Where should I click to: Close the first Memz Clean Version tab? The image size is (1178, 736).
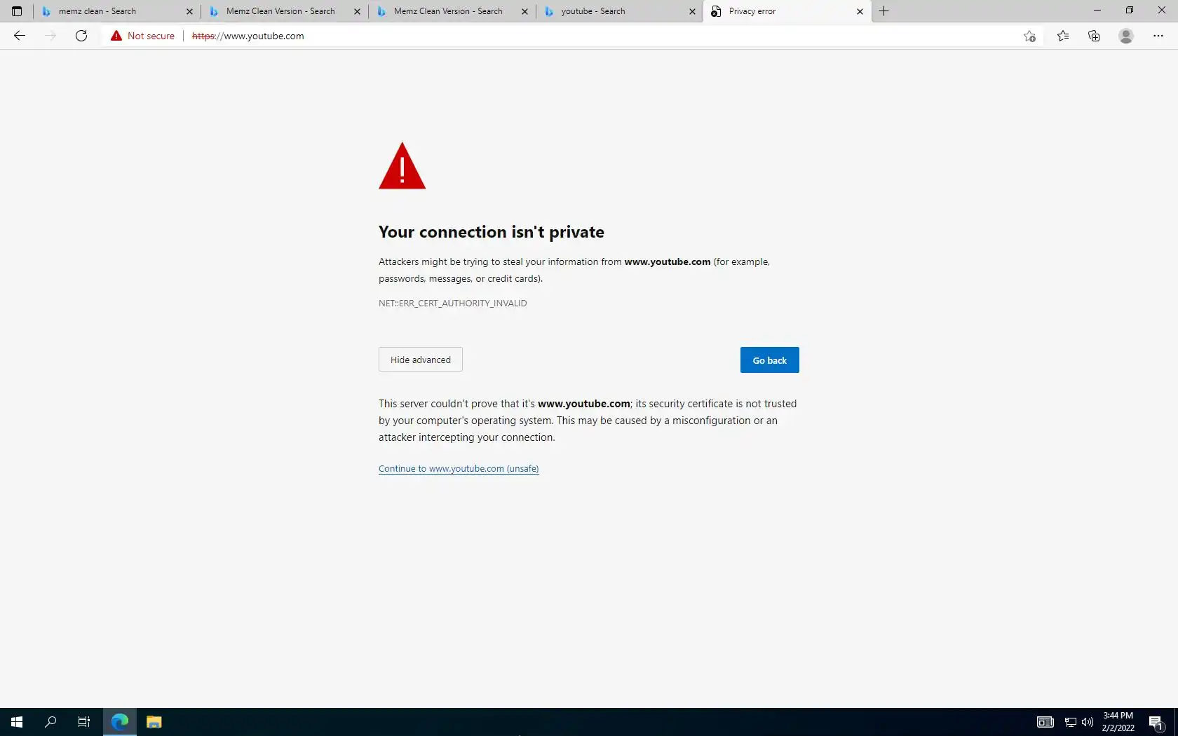(357, 11)
